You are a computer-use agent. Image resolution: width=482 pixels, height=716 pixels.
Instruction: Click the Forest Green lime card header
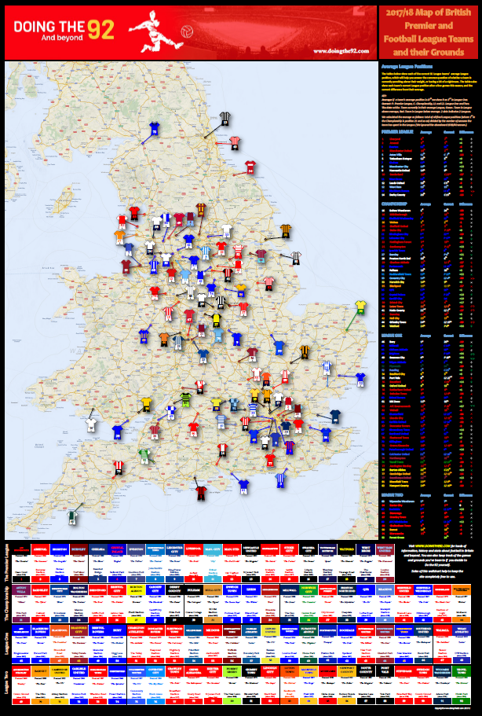(x=232, y=671)
